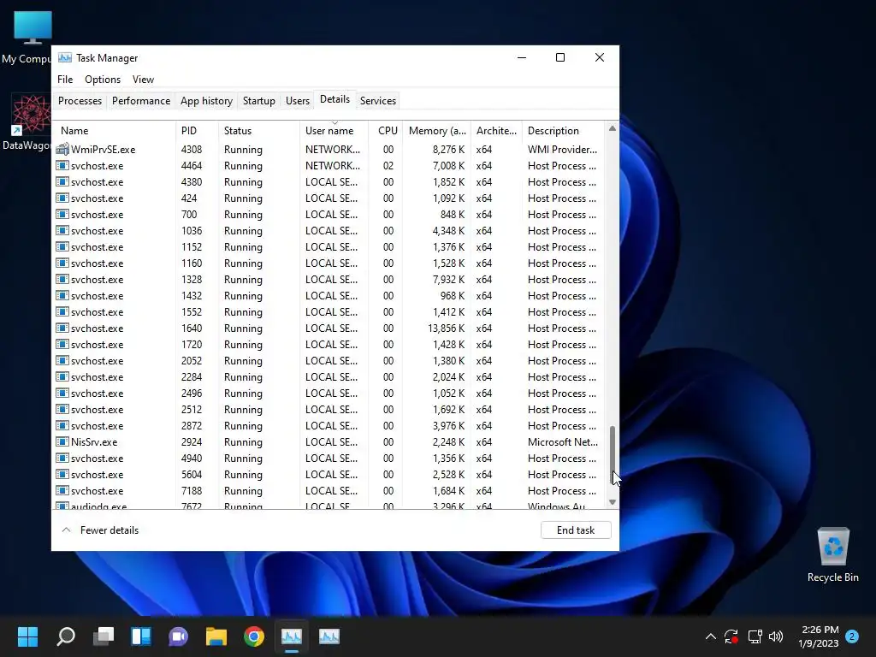Launch the Chat app from taskbar
Viewport: 876px width, 657px height.
click(x=178, y=636)
